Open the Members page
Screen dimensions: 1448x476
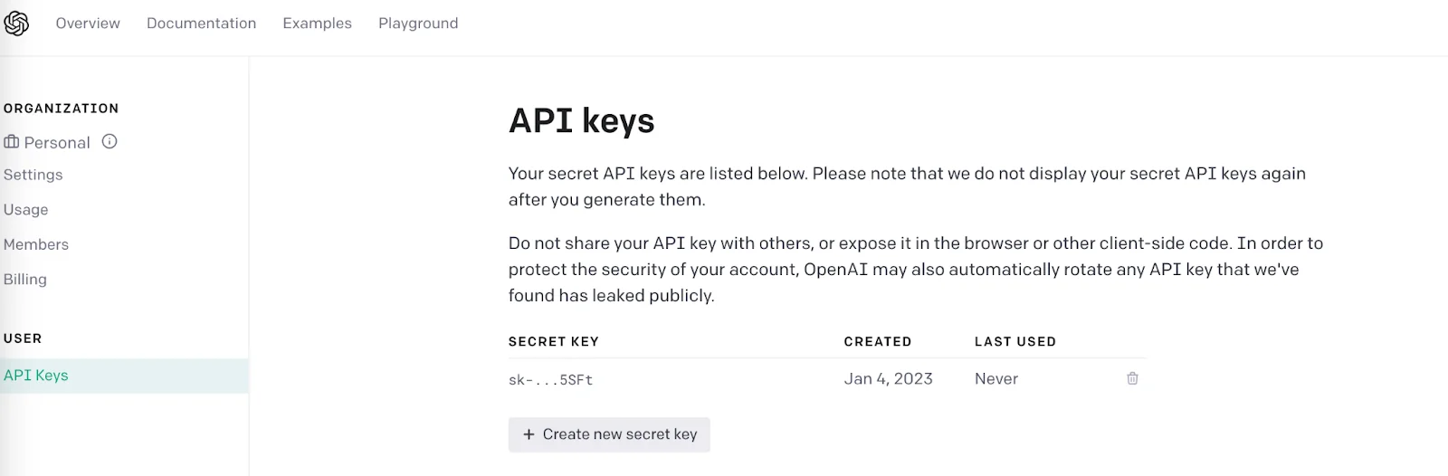pos(36,244)
